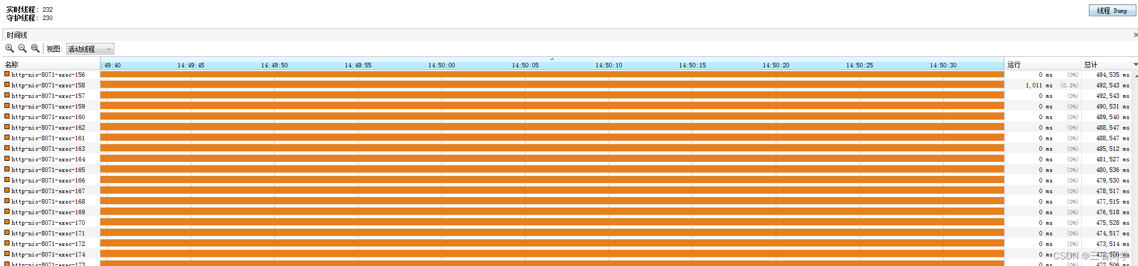The height and width of the screenshot is (266, 1138).
Task: Click state icon of http-nio-8071-exec-158
Action: click(7, 85)
